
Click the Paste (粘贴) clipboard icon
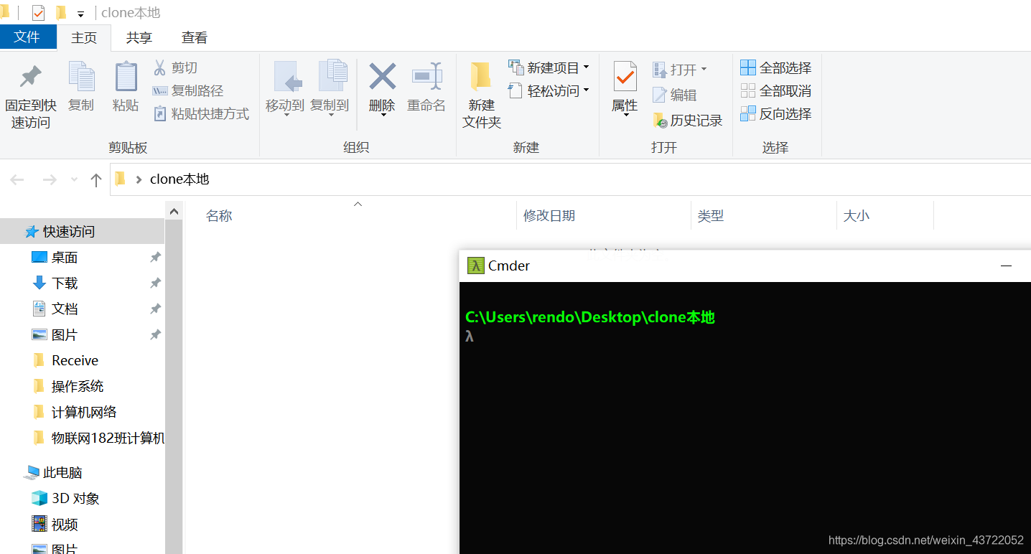pyautogui.click(x=126, y=76)
